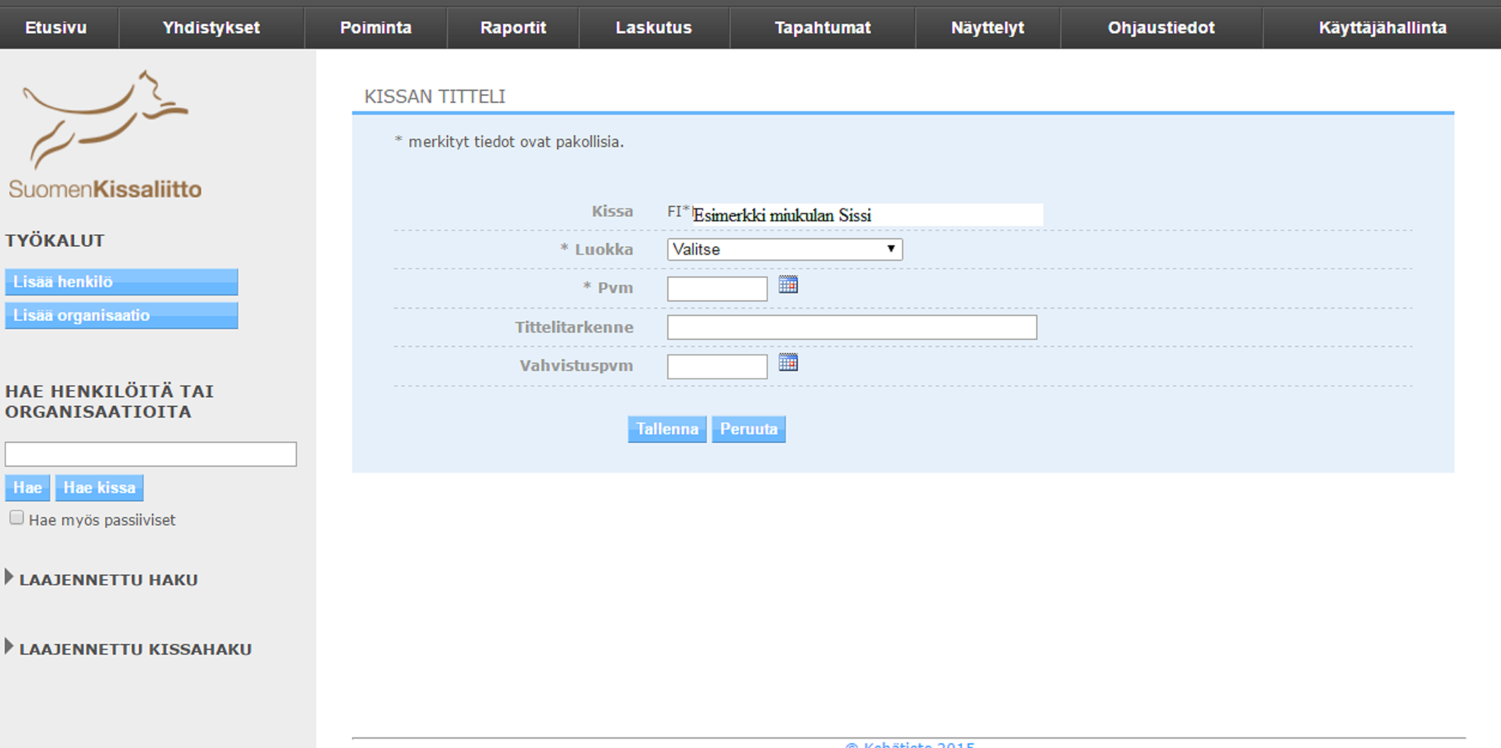Open the Tapahtumat menu
This screenshot has height=748, width=1501.
pos(822,28)
